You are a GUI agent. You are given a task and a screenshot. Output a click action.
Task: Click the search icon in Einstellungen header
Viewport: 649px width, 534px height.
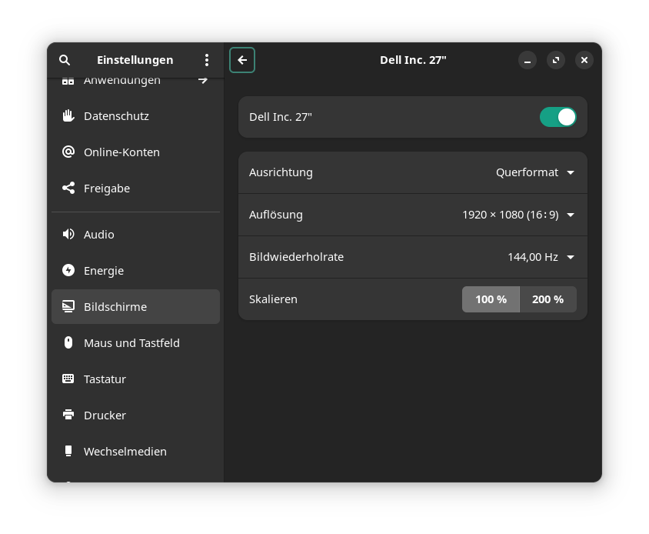(x=65, y=60)
